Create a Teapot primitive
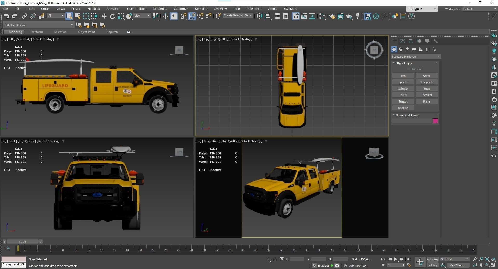The width and height of the screenshot is (498, 269). point(403,101)
